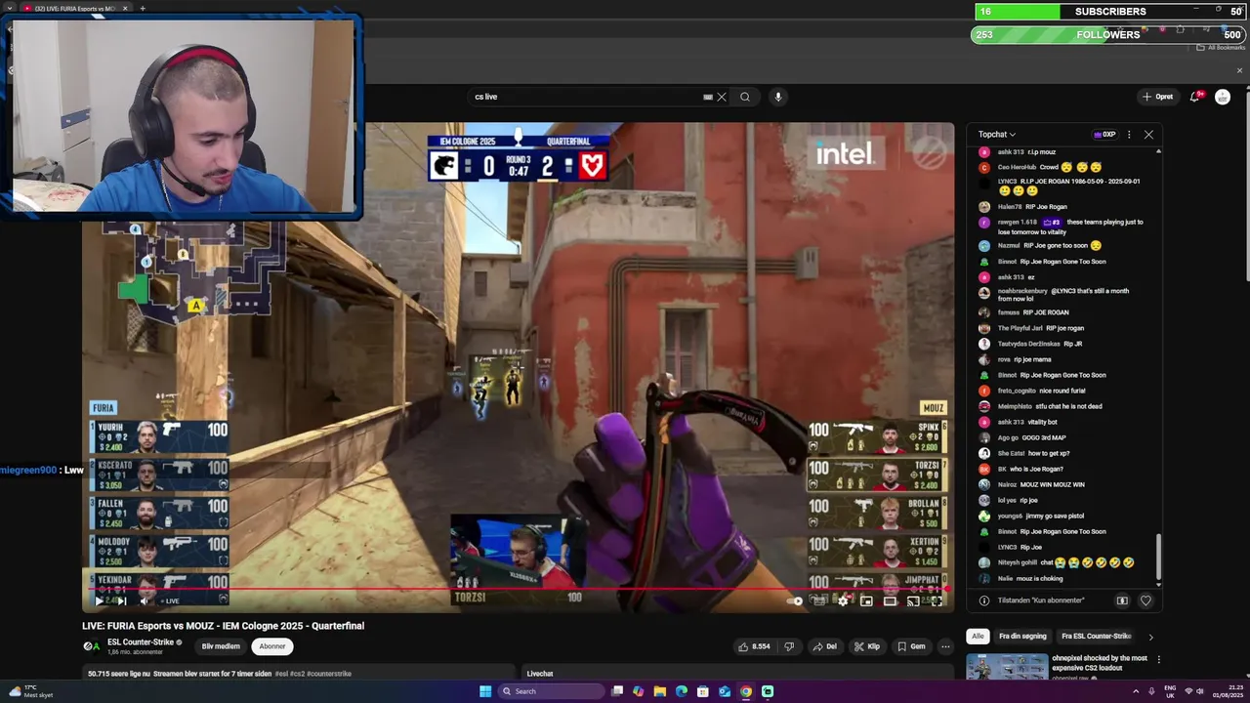Click the red video progress bar
Screen dimensions: 1250x703
coord(518,589)
